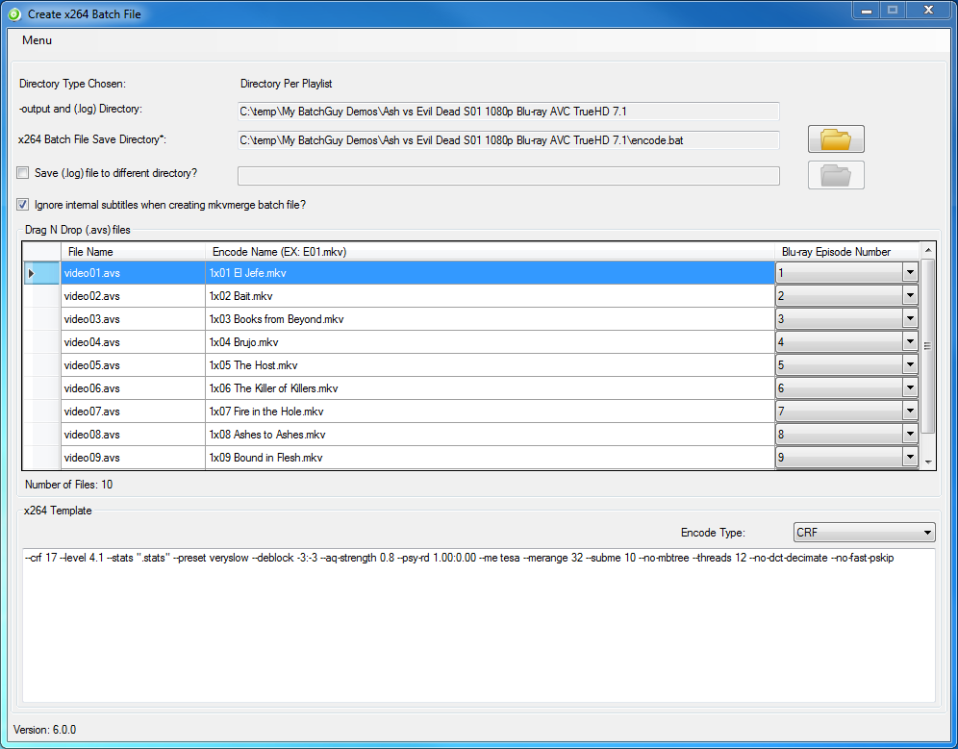Select the video08.avs file name cell
The width and height of the screenshot is (958, 749).
coord(133,435)
